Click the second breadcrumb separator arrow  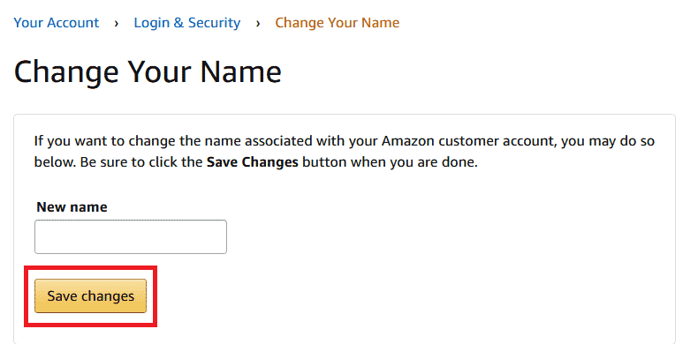(258, 24)
